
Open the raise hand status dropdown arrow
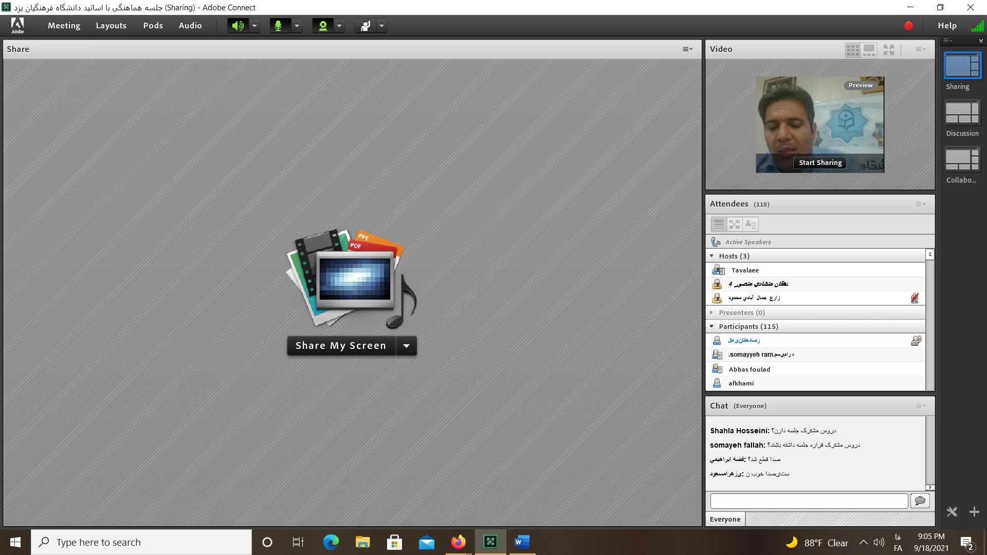point(381,26)
